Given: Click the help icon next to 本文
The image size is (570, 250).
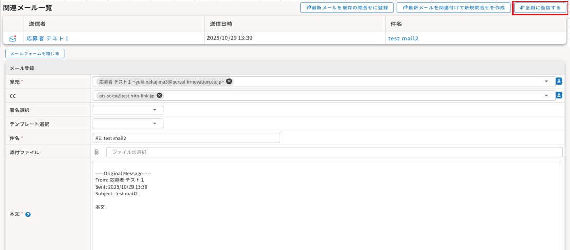Looking at the screenshot, I should point(28,214).
